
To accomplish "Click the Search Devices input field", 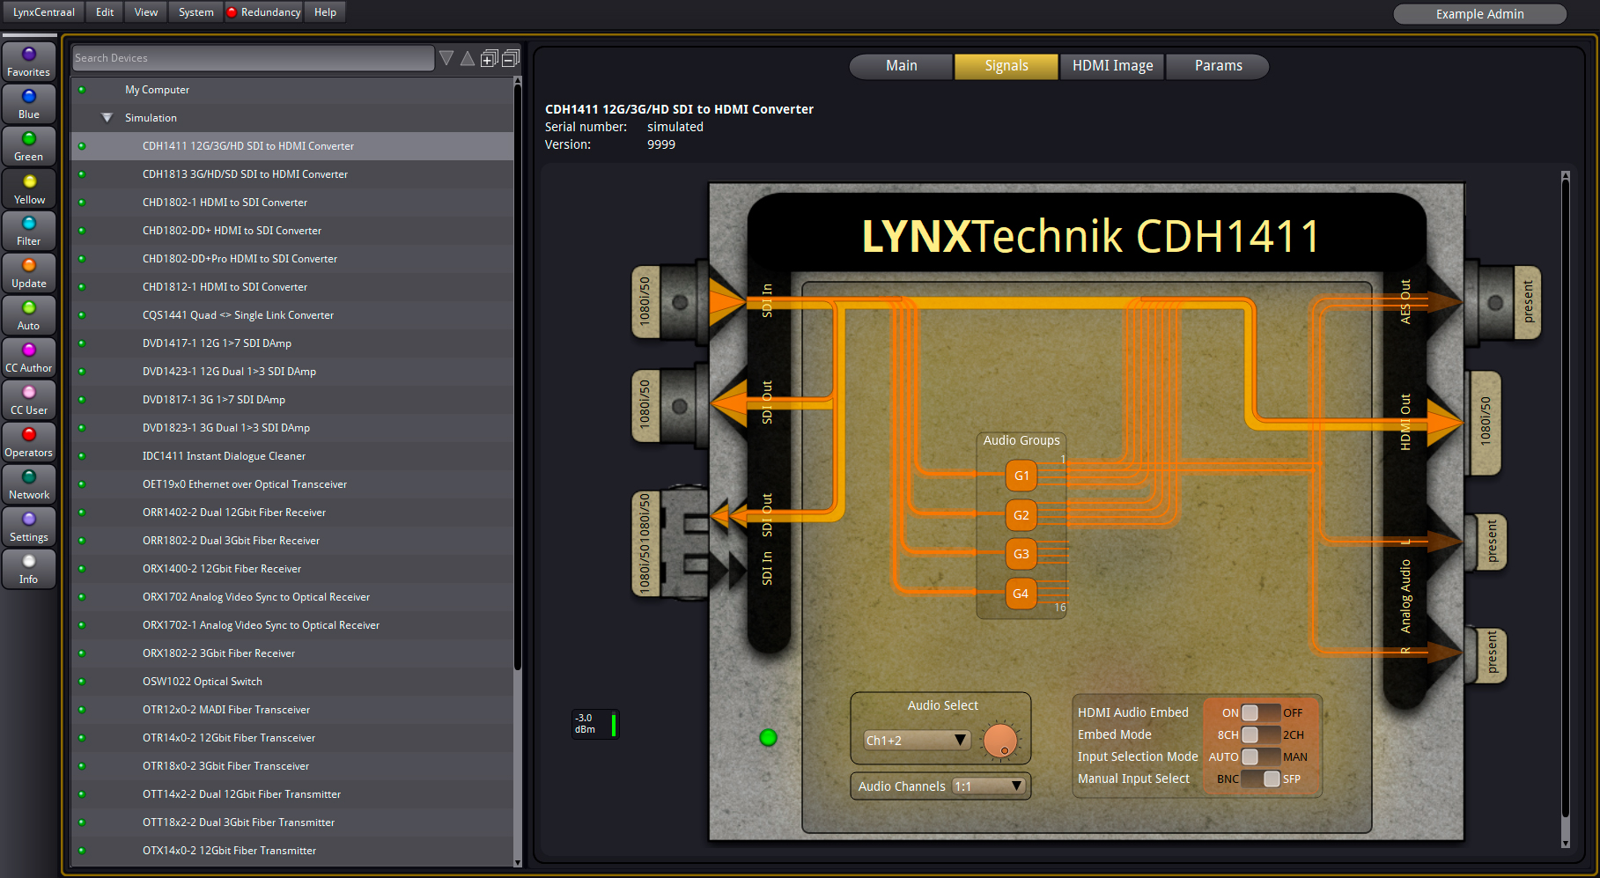I will pyautogui.click(x=254, y=58).
